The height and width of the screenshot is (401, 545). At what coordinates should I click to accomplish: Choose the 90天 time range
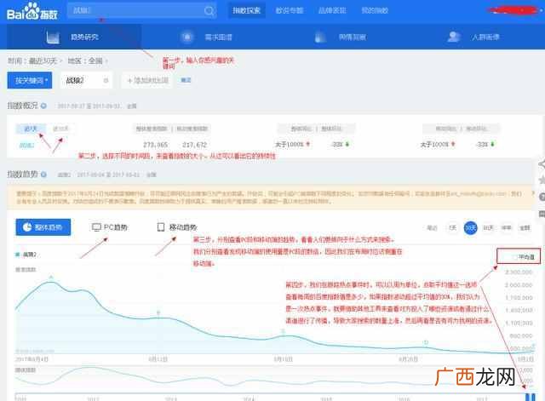pyautogui.click(x=488, y=228)
